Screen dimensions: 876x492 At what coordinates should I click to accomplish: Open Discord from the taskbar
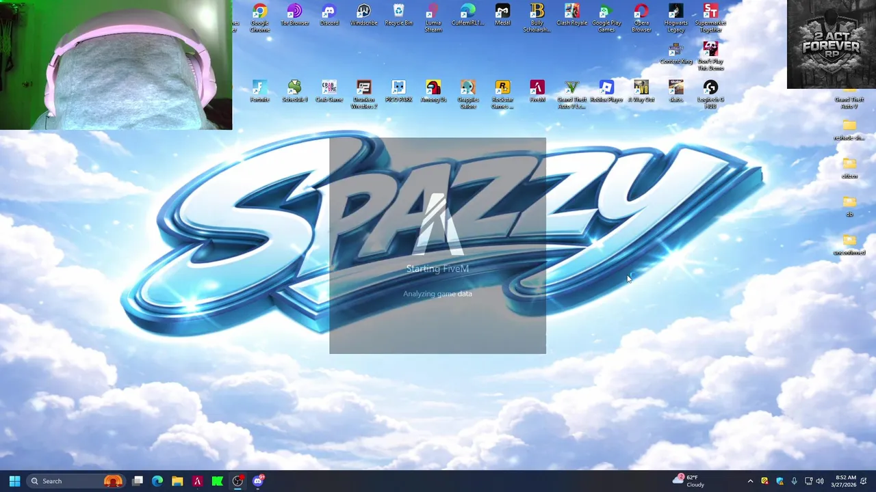258,481
